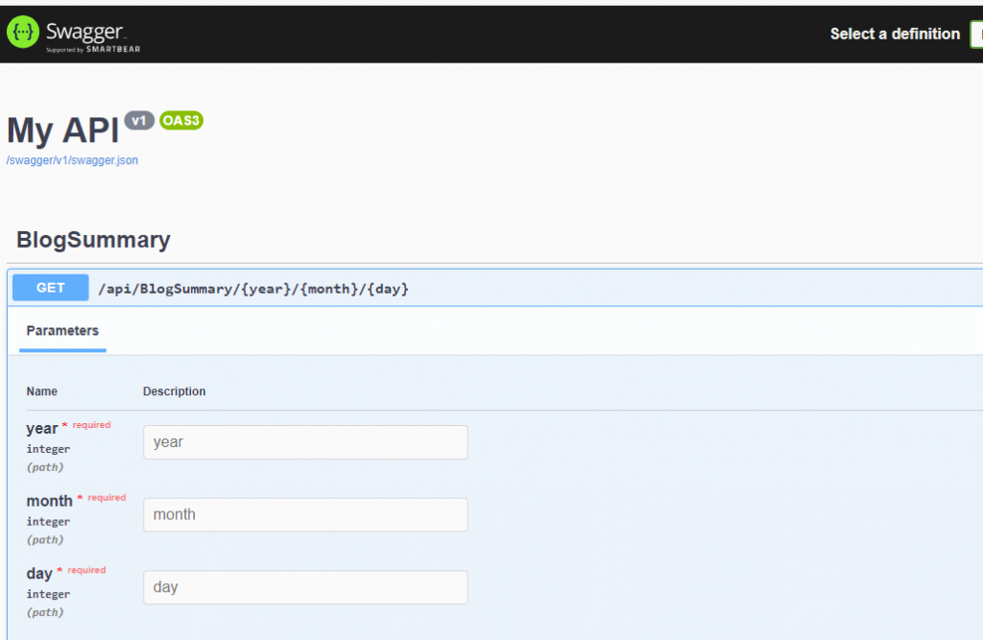
Task: Toggle the /api/BlogSummary endpoint path row
Action: 253,289
